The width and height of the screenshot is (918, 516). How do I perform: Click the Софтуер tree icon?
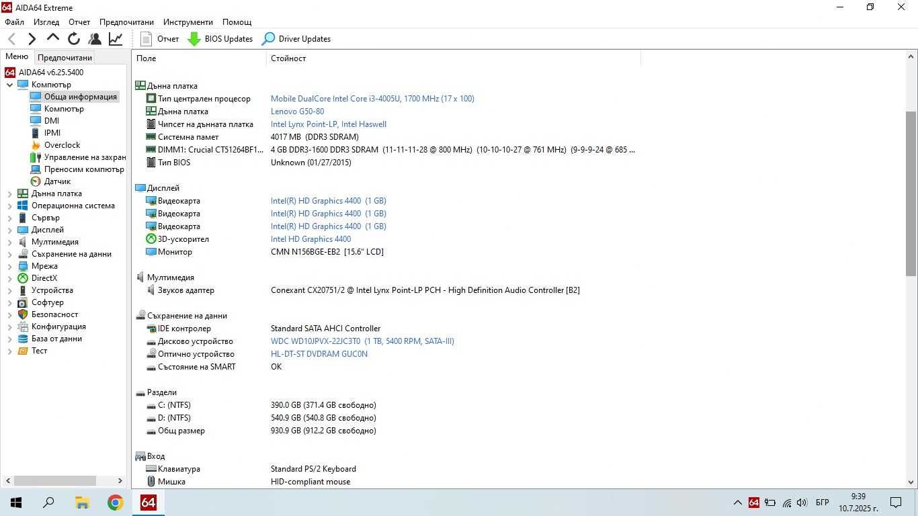coord(23,302)
